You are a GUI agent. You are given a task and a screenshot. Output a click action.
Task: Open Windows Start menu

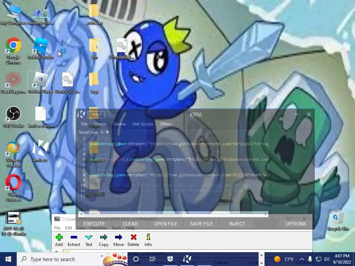[8, 259]
